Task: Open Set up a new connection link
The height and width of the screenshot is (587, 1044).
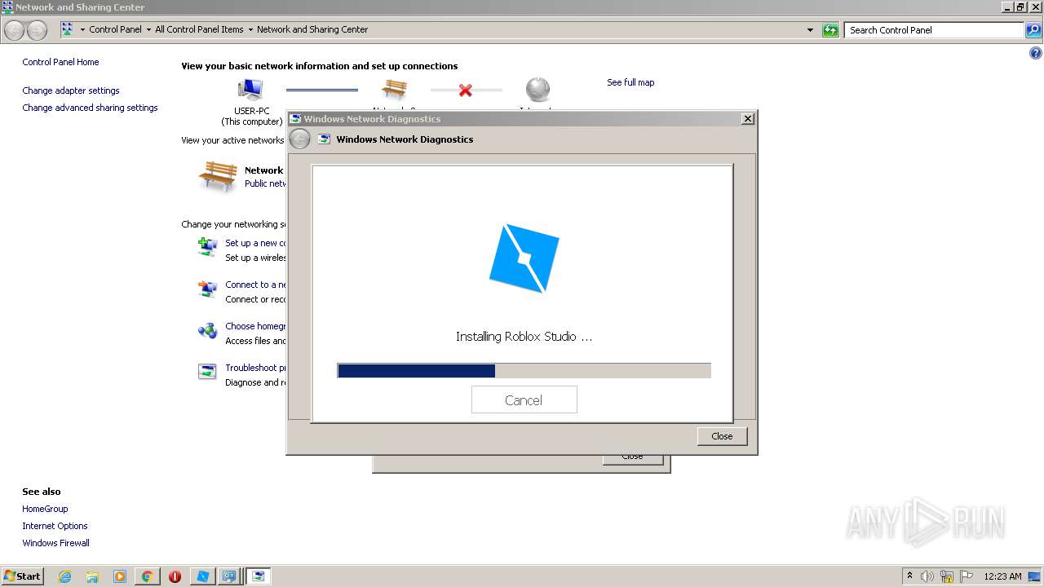Action: (x=256, y=243)
